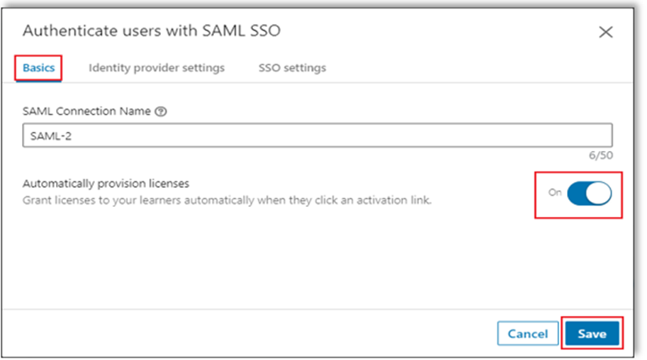Click the Cancel button
647x360 pixels.
tap(528, 333)
